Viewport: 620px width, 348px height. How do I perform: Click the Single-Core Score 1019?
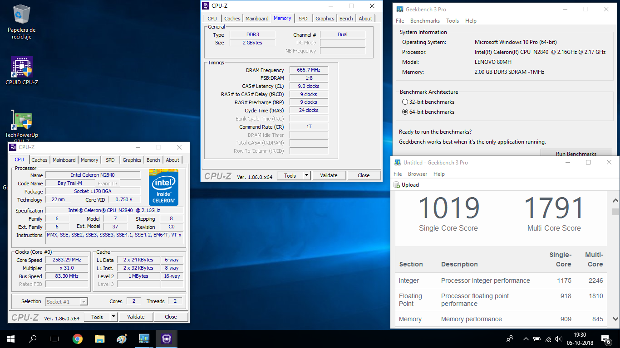(x=448, y=208)
